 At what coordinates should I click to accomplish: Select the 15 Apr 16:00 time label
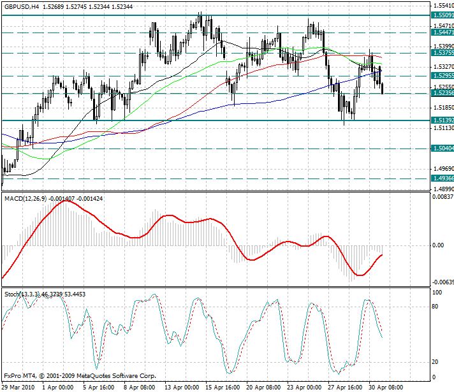point(223,388)
